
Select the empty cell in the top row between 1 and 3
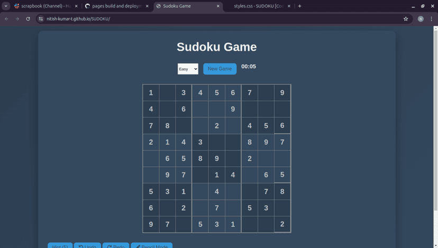167,93
